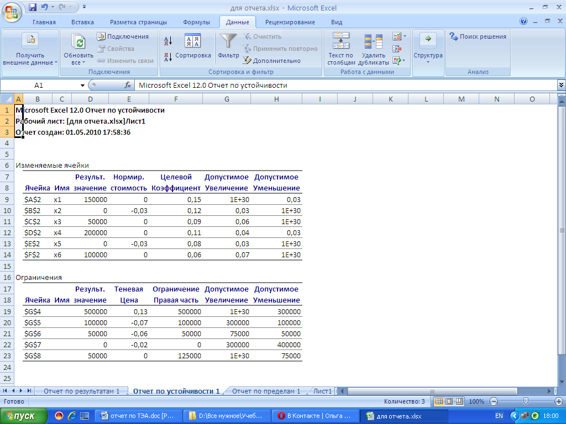Click the zoom slider handle
The width and height of the screenshot is (566, 424).
pos(526,401)
